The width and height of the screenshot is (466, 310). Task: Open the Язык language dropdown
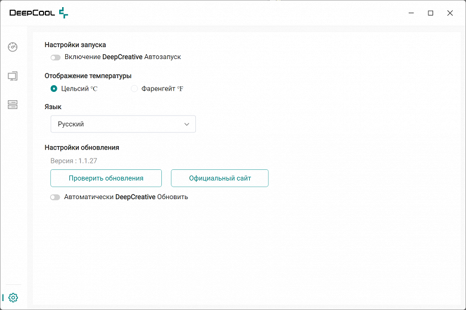click(123, 124)
